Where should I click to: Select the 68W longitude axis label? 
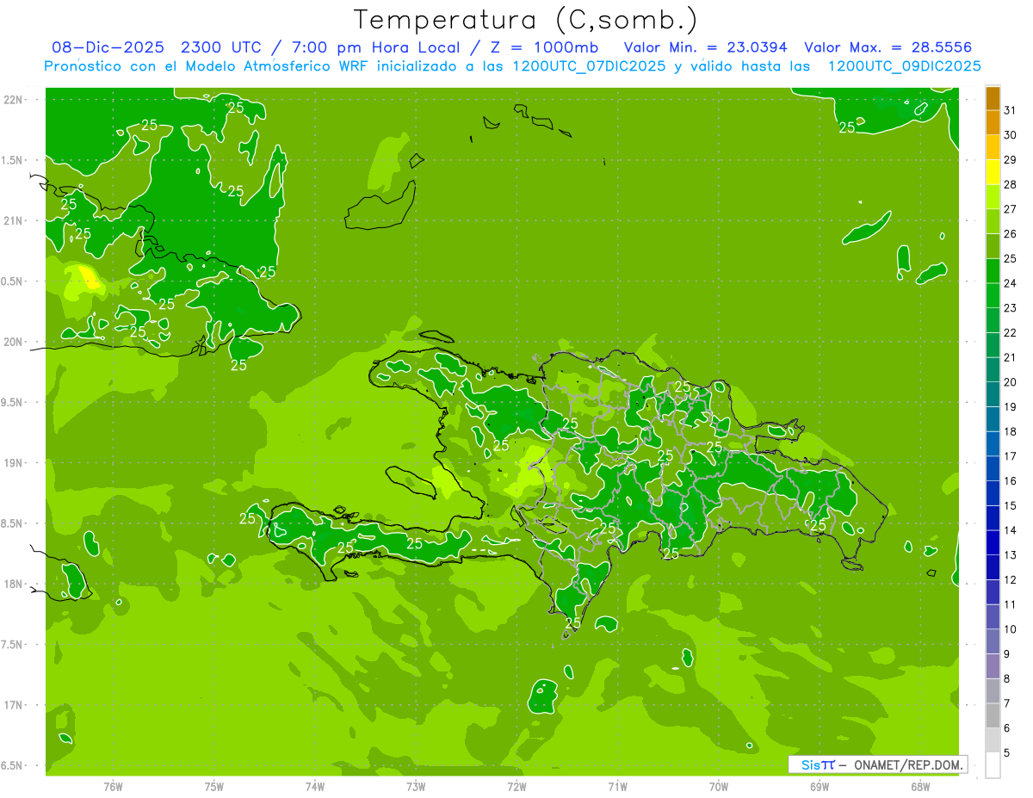coord(919,786)
